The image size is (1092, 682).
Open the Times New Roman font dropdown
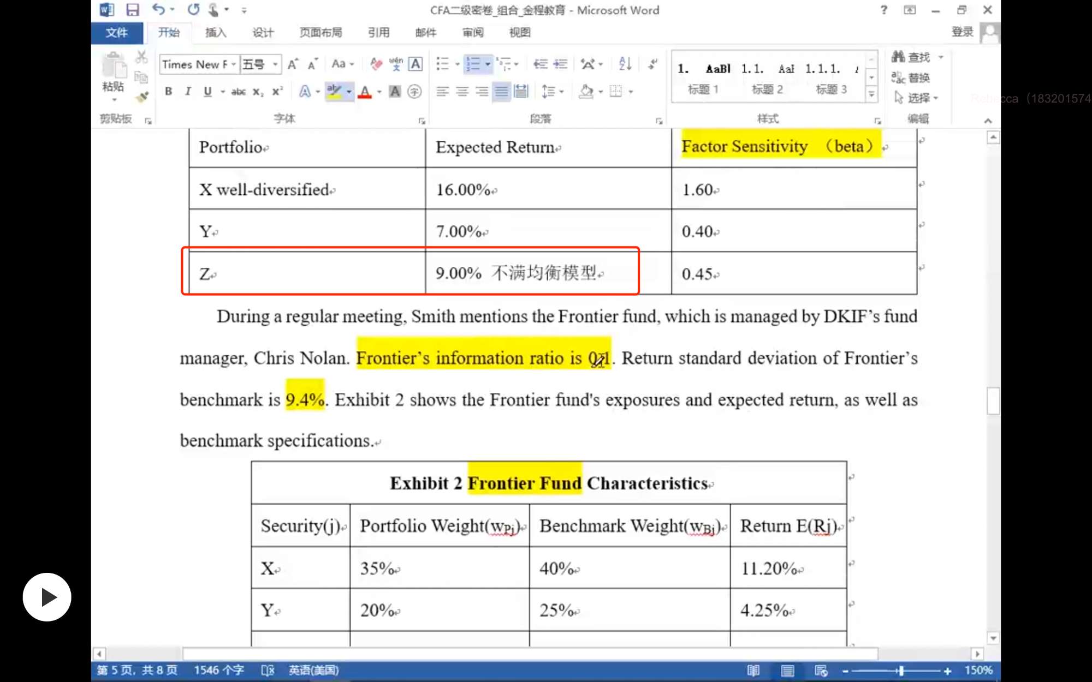pos(233,64)
